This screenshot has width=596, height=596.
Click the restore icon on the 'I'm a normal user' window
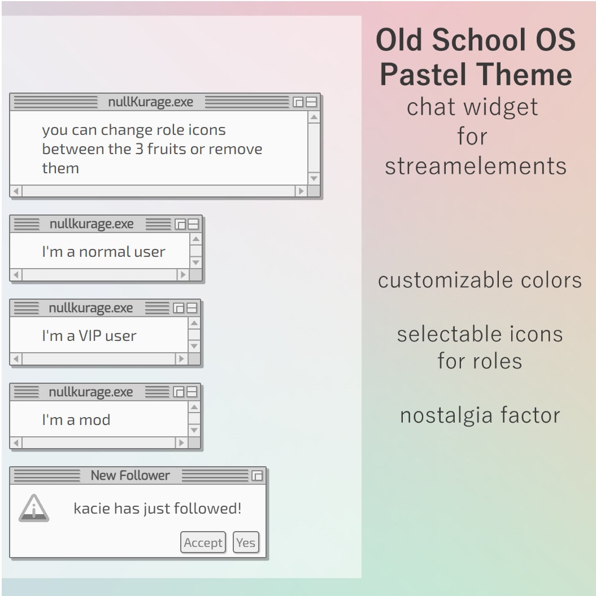click(182, 224)
